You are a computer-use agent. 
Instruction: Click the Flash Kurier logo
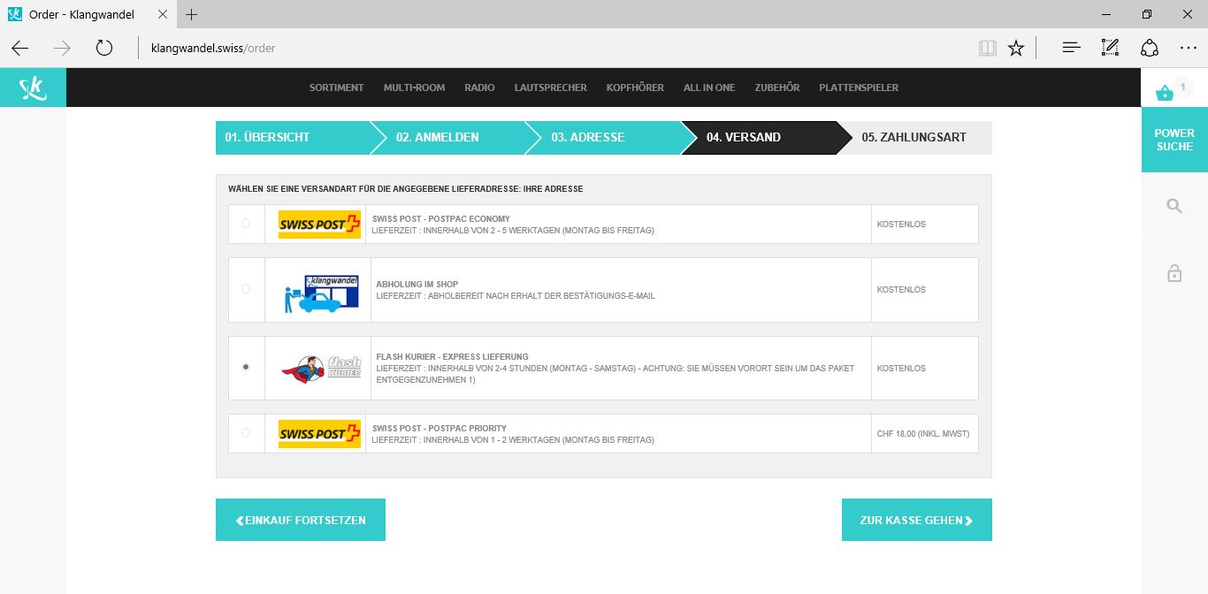321,367
